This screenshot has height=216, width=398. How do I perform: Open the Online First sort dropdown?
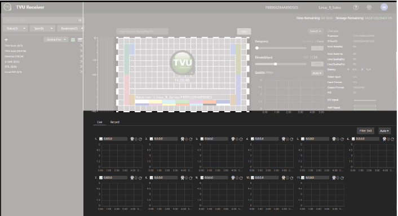point(56,39)
